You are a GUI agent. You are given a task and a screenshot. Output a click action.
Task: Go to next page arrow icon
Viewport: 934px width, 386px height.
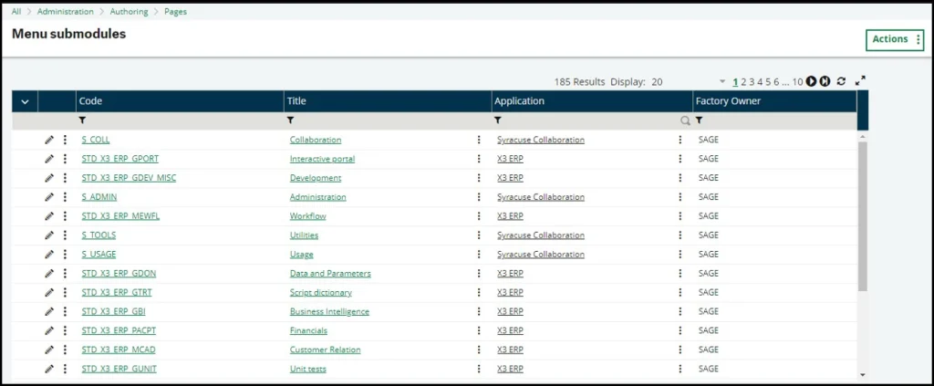tap(811, 81)
